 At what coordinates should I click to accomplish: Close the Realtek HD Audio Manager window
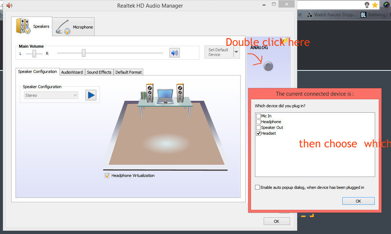pyautogui.click(x=286, y=4)
